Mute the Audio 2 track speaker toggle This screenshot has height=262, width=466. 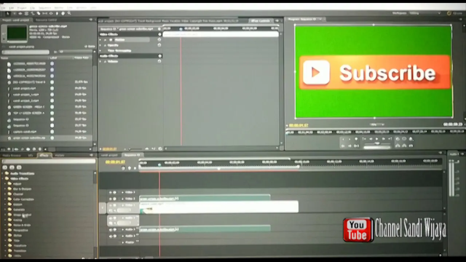click(x=110, y=230)
